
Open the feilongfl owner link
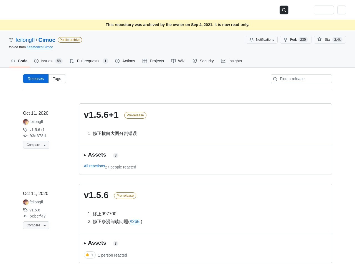tap(25, 40)
